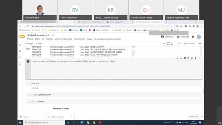Open Windows Start menu

[20, 123]
